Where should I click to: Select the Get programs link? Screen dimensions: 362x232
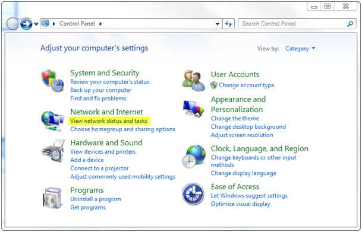coord(88,207)
